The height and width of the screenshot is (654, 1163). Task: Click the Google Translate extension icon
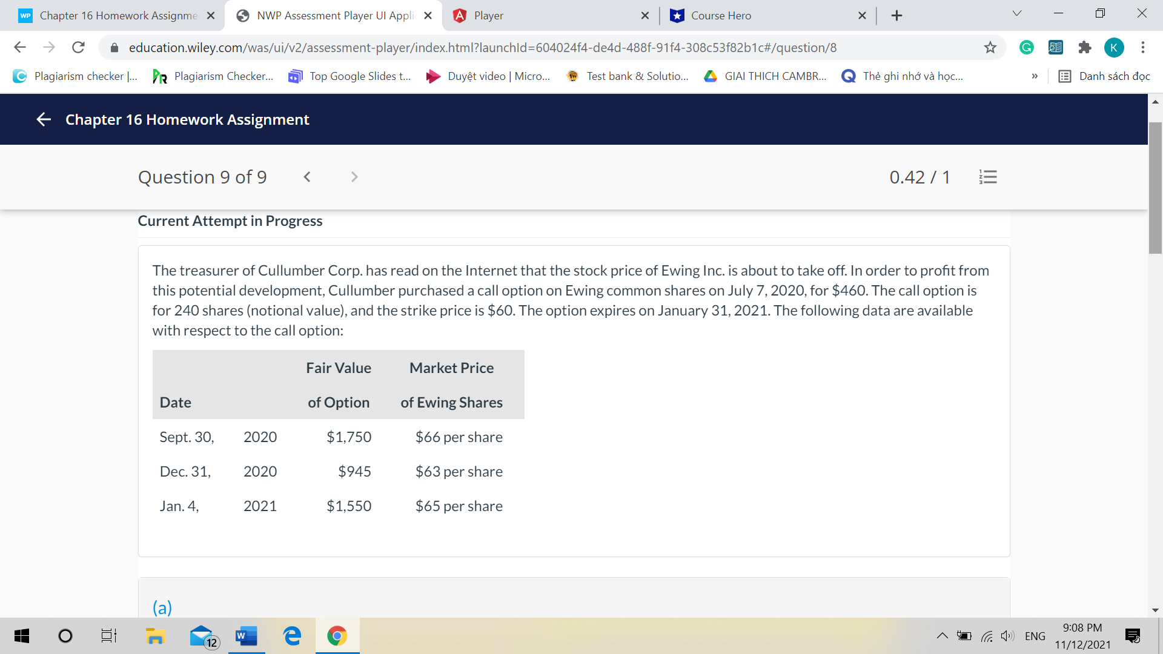coord(1055,47)
